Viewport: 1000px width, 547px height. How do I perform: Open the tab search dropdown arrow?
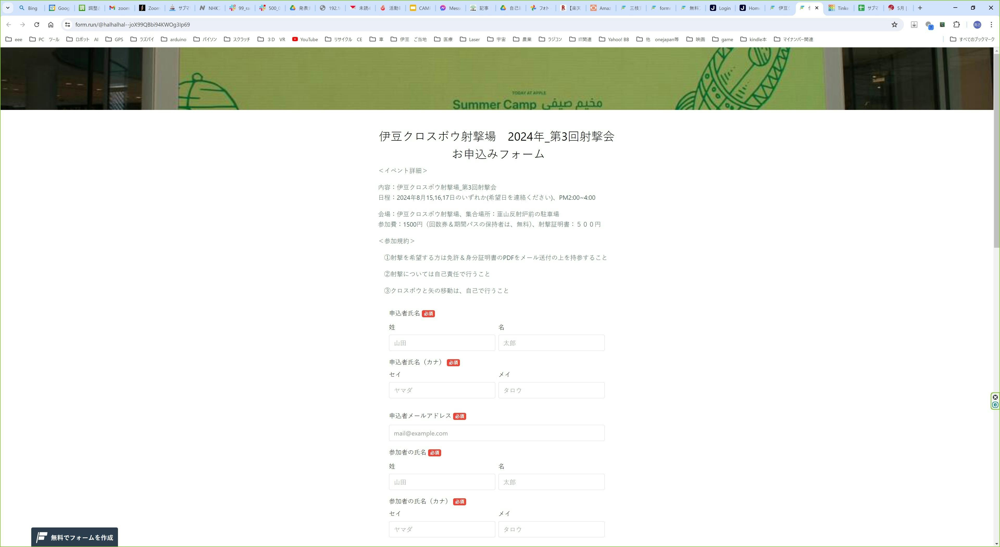pyautogui.click(x=7, y=8)
